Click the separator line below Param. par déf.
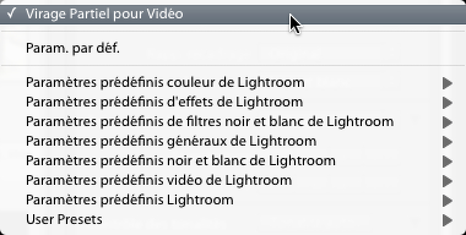Screen dimensions: 466x235 (233, 65)
